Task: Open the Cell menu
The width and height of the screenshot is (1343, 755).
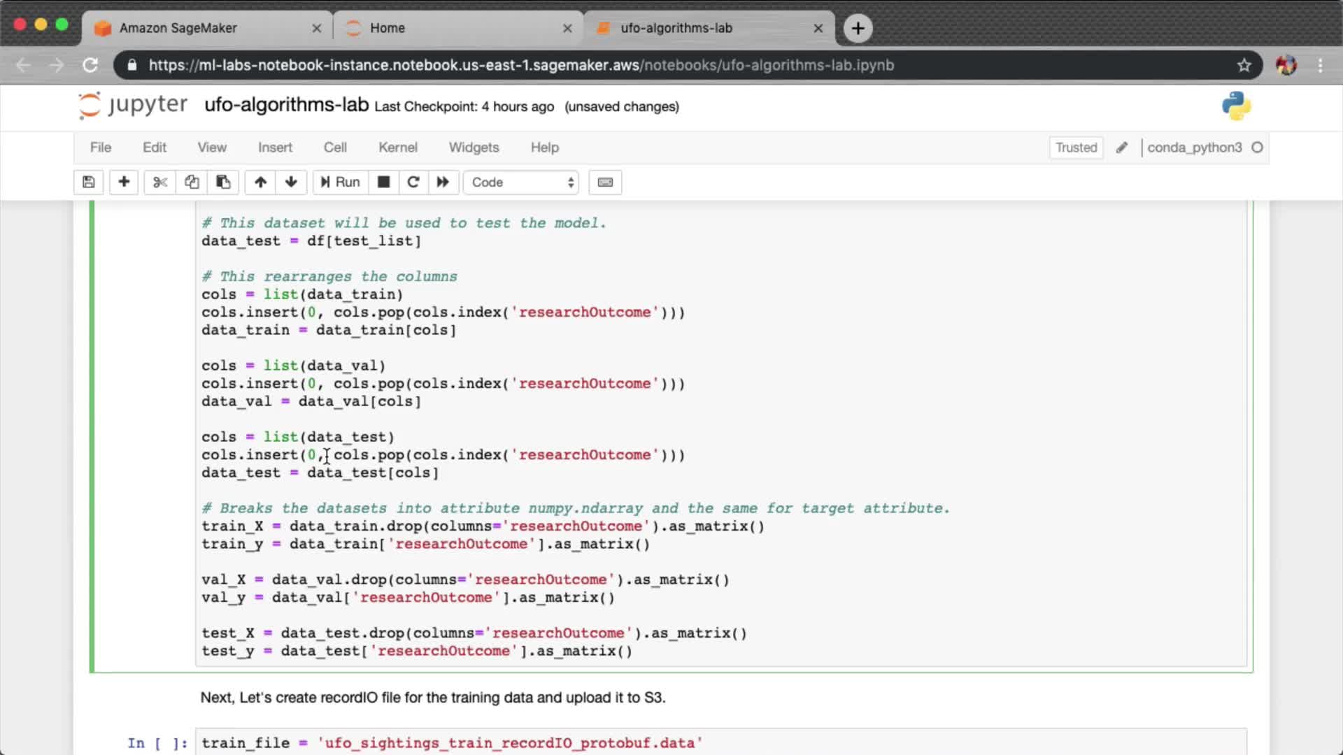Action: 335,148
